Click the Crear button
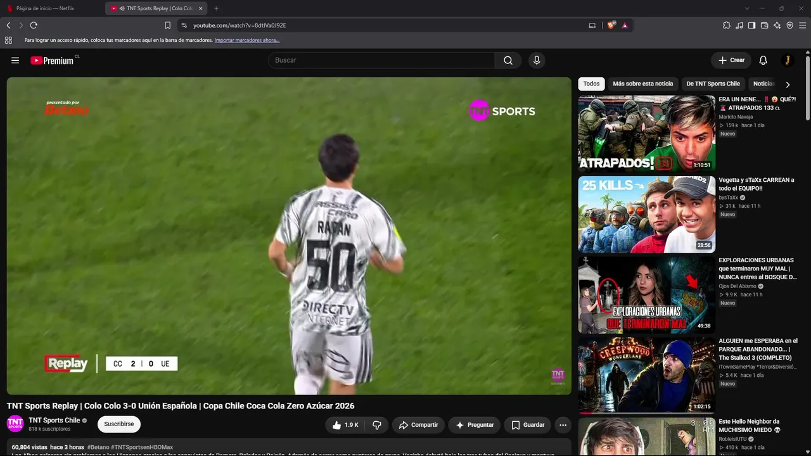The width and height of the screenshot is (811, 456). 731,60
